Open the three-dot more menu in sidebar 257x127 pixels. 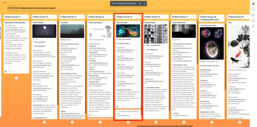click(253, 32)
